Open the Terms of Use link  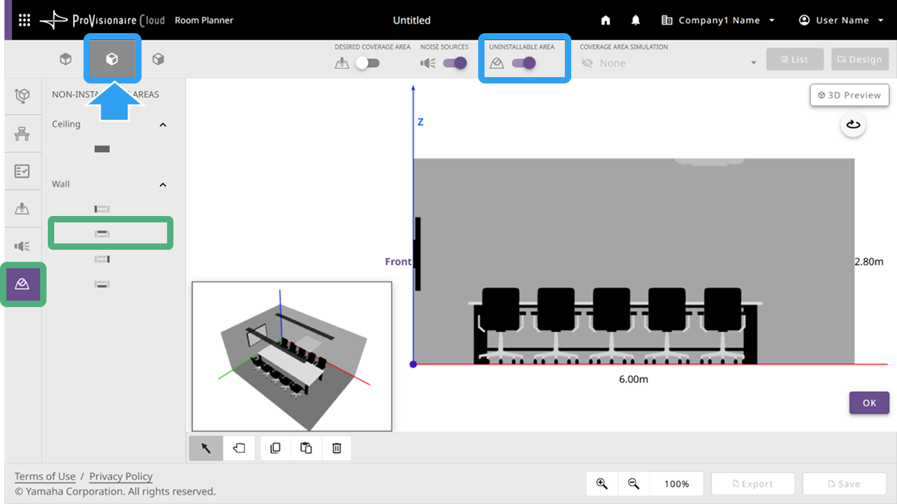tap(45, 477)
